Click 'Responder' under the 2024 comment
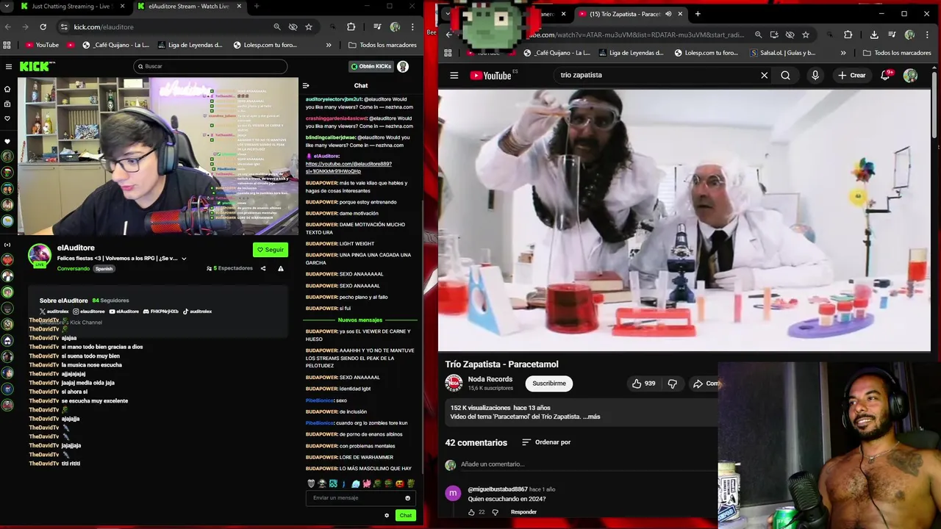Image resolution: width=941 pixels, height=529 pixels. tap(523, 512)
